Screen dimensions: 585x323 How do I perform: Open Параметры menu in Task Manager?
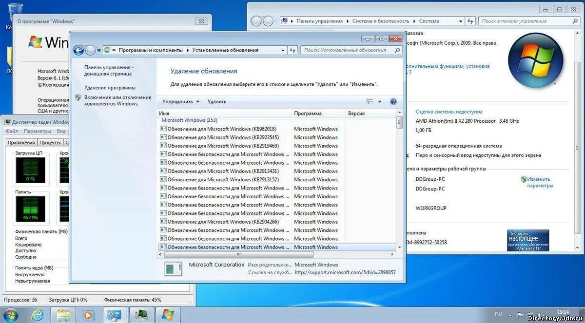[38, 131]
